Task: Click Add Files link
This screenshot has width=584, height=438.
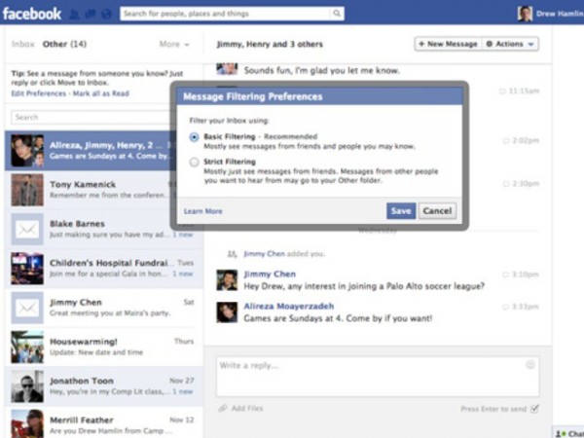Action: 247,408
